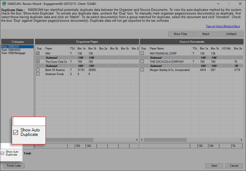Image resolution: width=246 pixels, height=171 pixels.
Task: Click the Next button
Action: coord(214,166)
